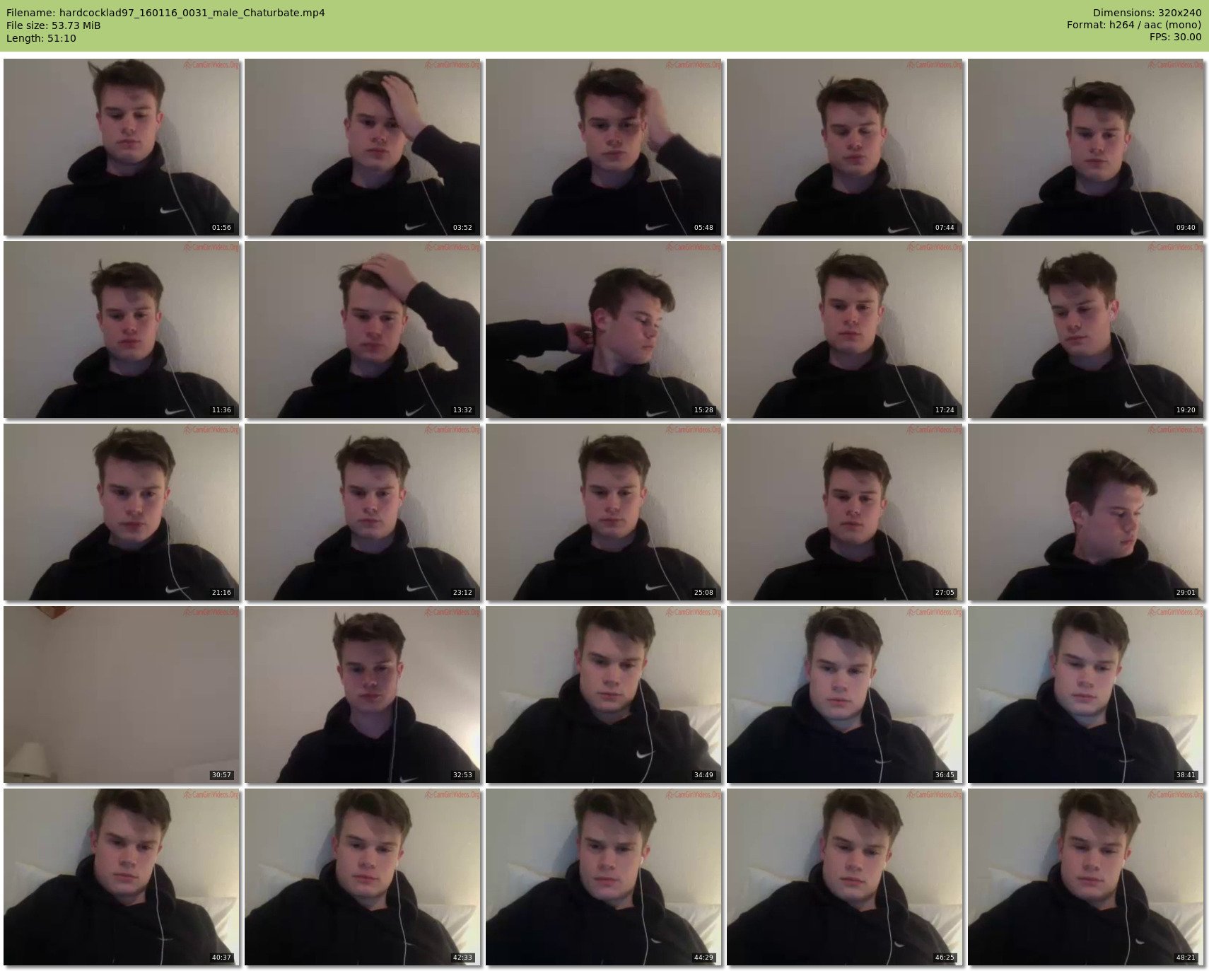Open the thumbnail at 15:28
The image size is (1209, 971).
point(604,330)
